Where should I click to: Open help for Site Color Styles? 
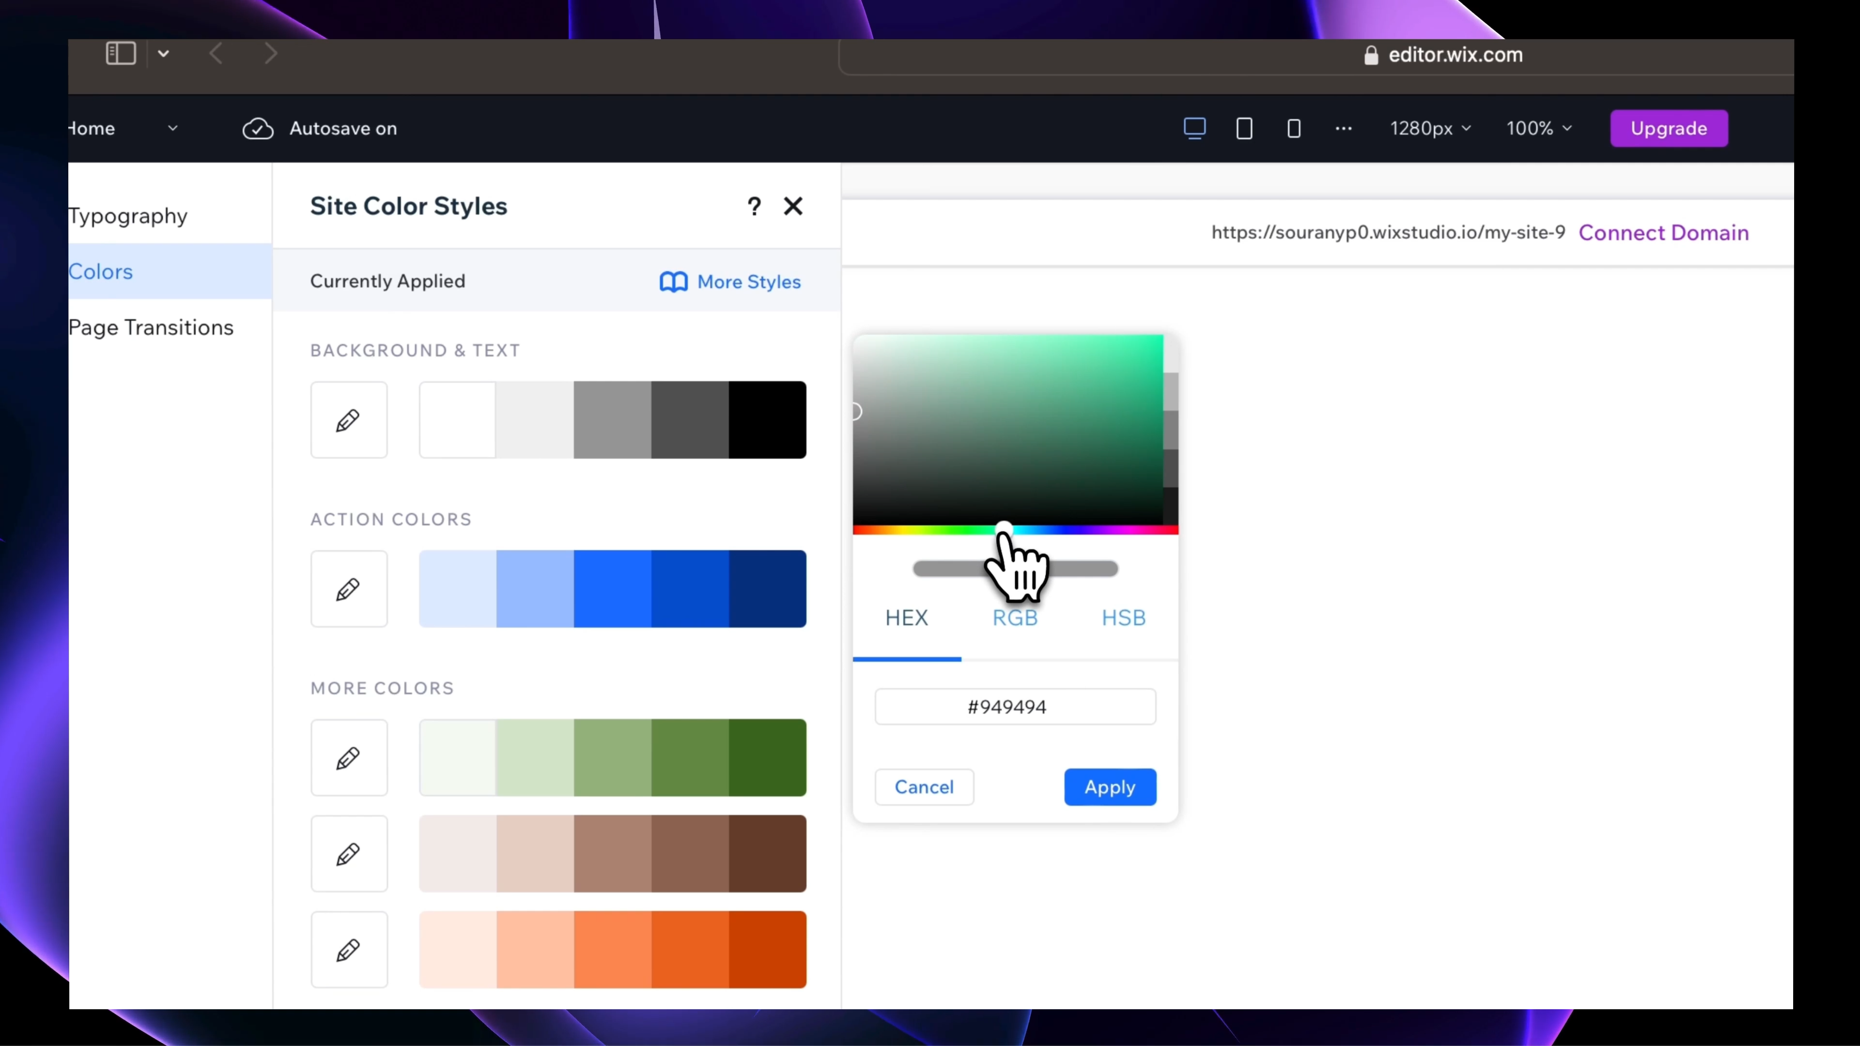(754, 206)
